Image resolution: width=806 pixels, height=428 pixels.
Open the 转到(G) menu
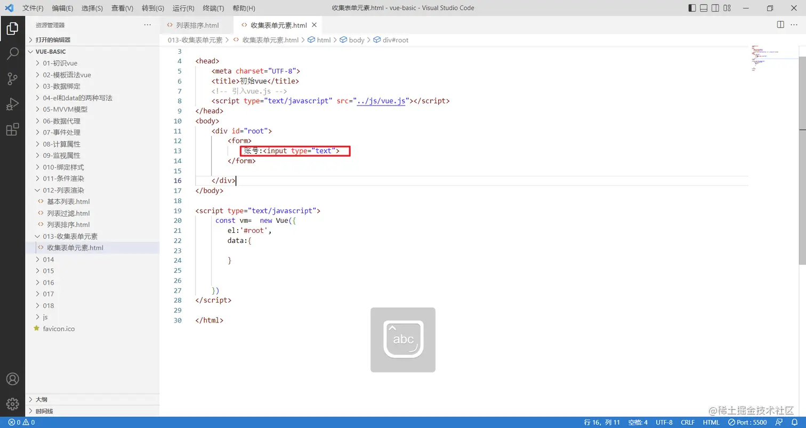(153, 8)
